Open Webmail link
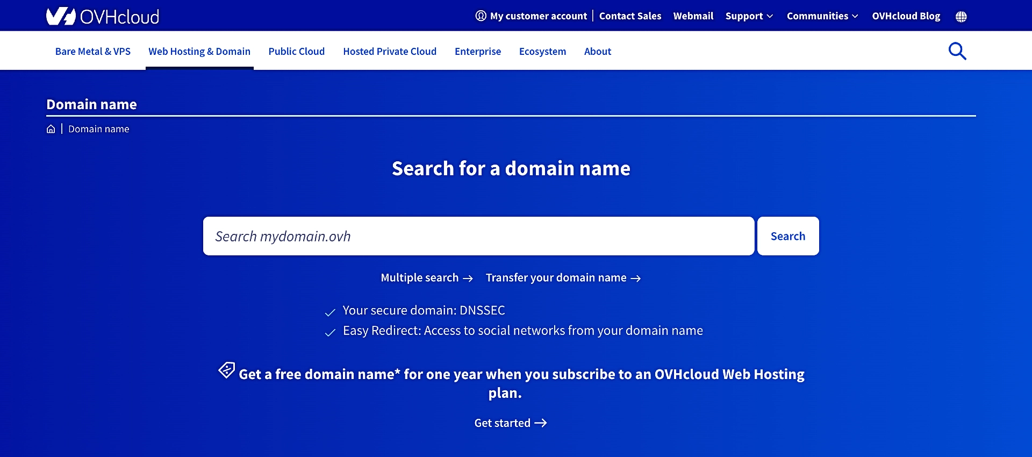Screen dimensions: 1032x457 coord(693,16)
